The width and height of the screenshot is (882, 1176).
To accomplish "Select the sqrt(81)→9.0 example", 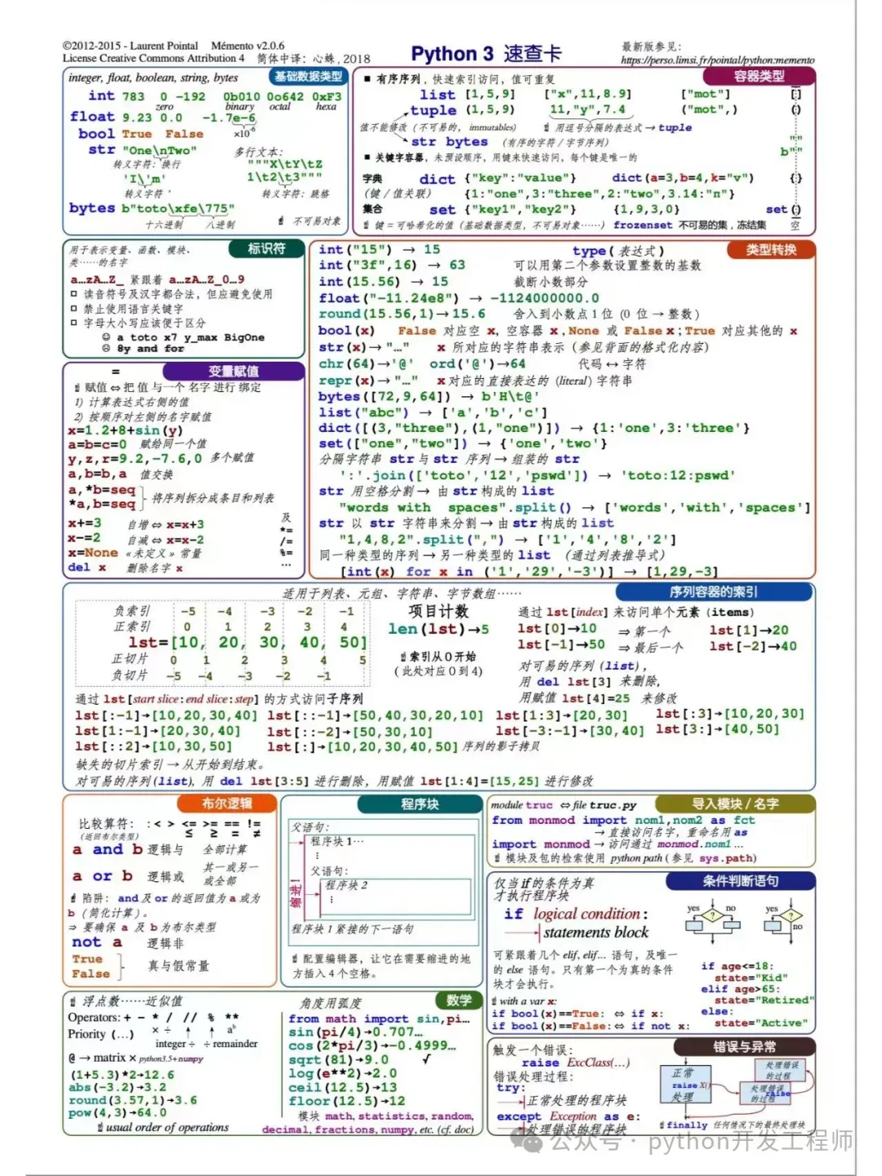I will (339, 1059).
